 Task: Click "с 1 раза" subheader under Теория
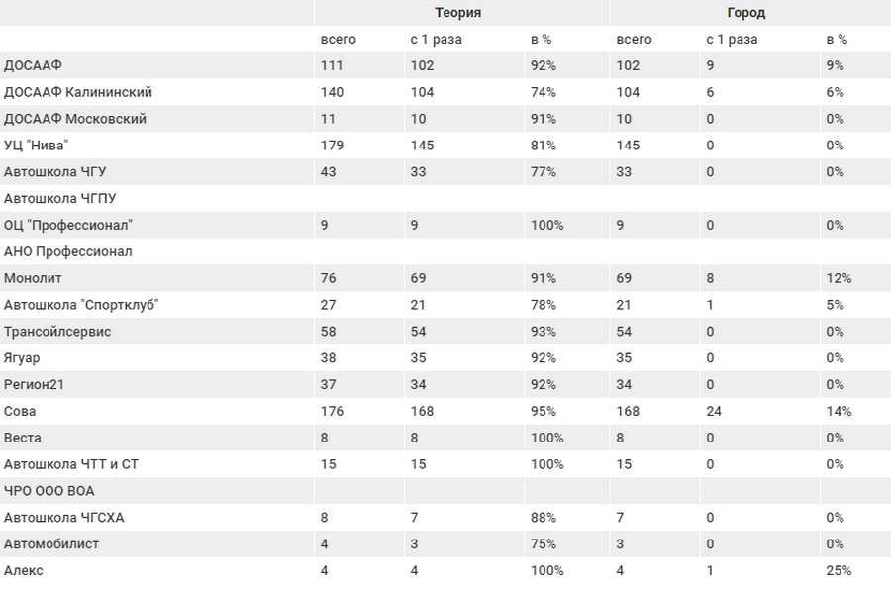[x=436, y=40]
